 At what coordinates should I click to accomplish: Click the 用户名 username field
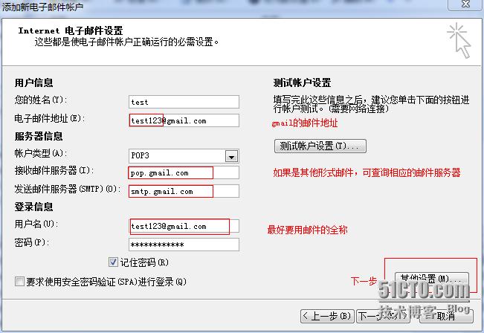click(x=184, y=226)
